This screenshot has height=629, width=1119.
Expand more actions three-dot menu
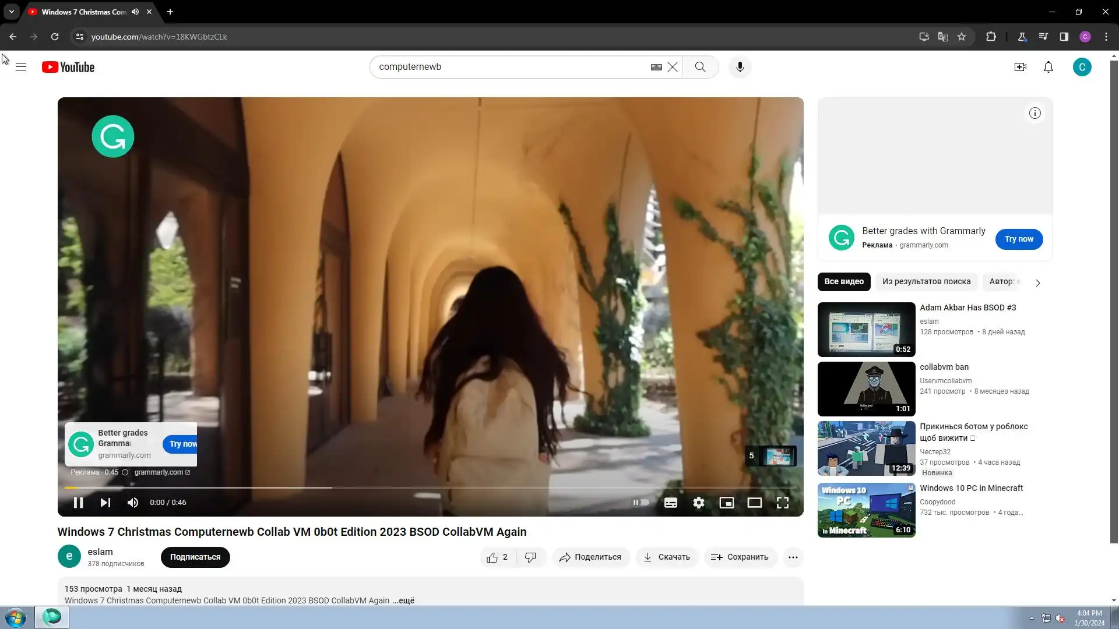point(793,557)
